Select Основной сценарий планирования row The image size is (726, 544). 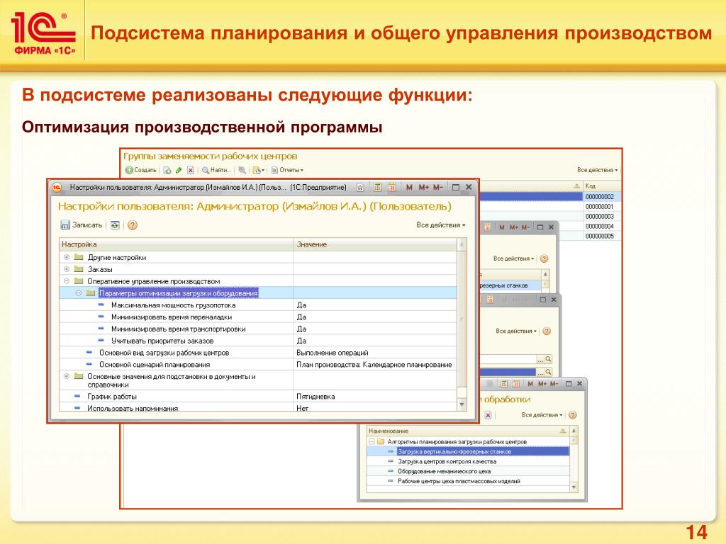(258, 365)
